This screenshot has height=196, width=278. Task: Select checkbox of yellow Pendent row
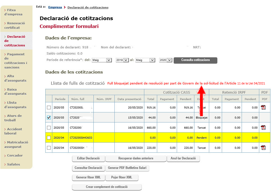click(x=49, y=138)
